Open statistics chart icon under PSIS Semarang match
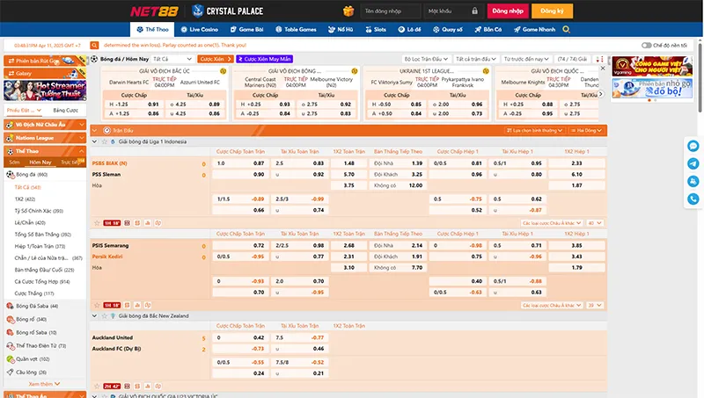Viewport: 704px width, 398px height. point(137,305)
